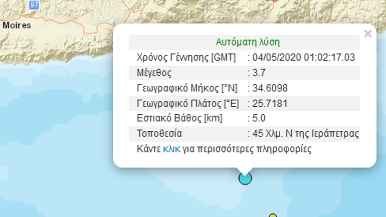Click the route 97 road shield
Image resolution: width=386 pixels, height=217 pixels.
[34, 5]
